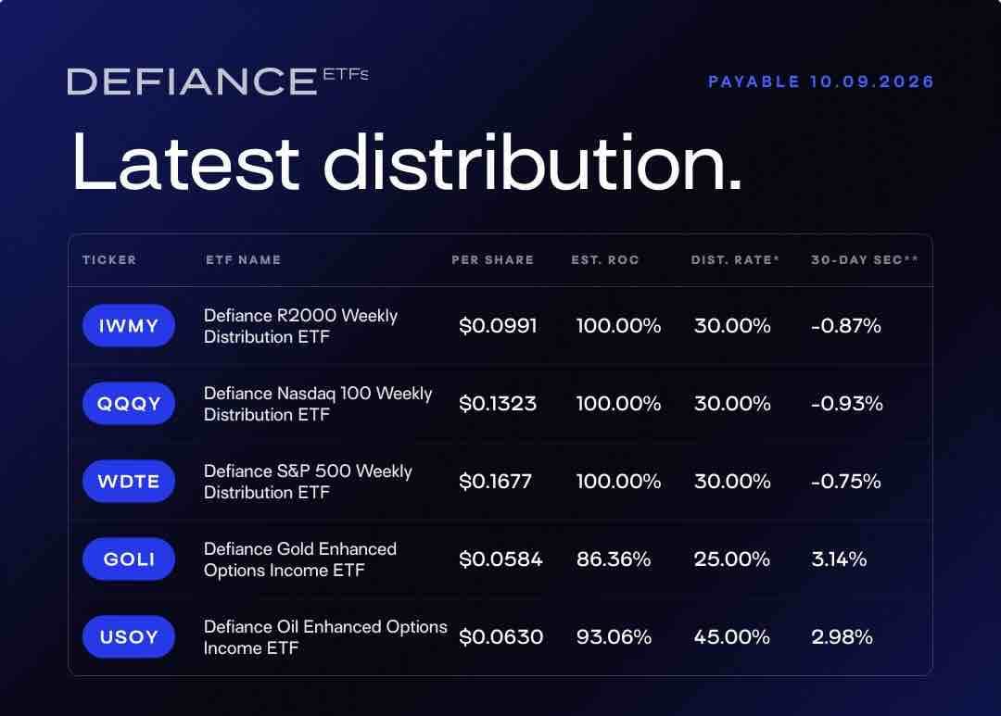Select Defiance R2000 Weekly Distribution ETF name
The width and height of the screenshot is (1001, 716).
pyautogui.click(x=300, y=326)
